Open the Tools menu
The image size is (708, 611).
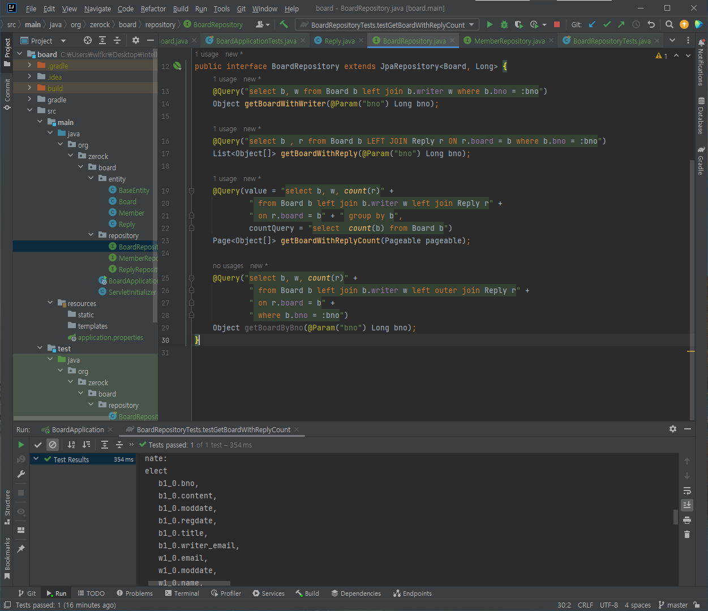[221, 8]
